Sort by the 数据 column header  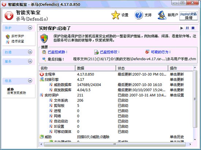click(95, 68)
